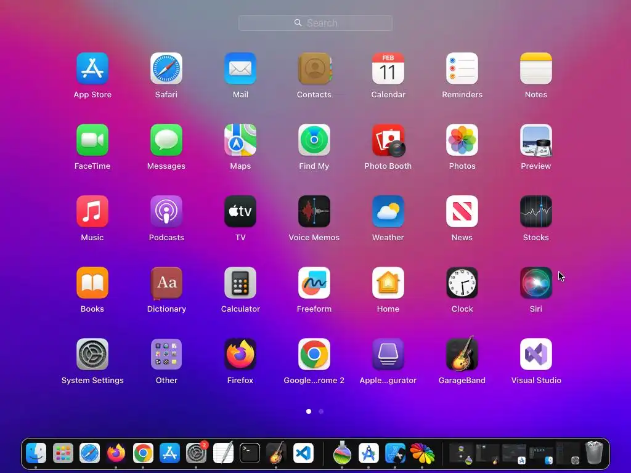Launch the Music app
This screenshot has height=473, width=631.
(x=92, y=211)
